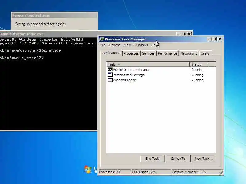
Task: Open the Networking tab
Action: point(189,53)
